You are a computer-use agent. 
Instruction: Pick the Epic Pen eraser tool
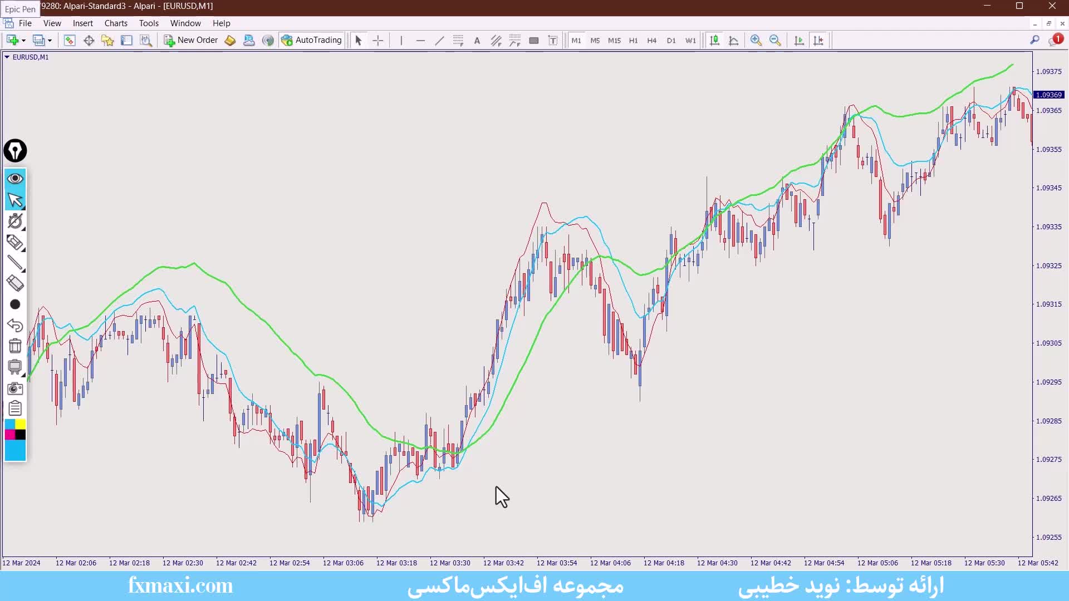tap(15, 283)
